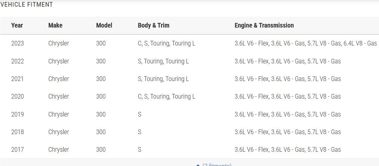Click the VEHICLE FITMENT section heading
The height and width of the screenshot is (166, 379).
coord(27,5)
